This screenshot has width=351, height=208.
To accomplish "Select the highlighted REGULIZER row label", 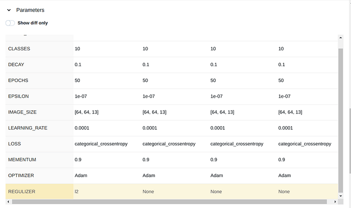I will point(22,191).
